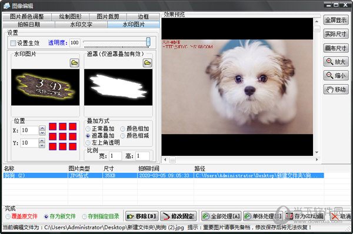
Task: Click the 透明度 transparency slider handle
Action: [148, 42]
